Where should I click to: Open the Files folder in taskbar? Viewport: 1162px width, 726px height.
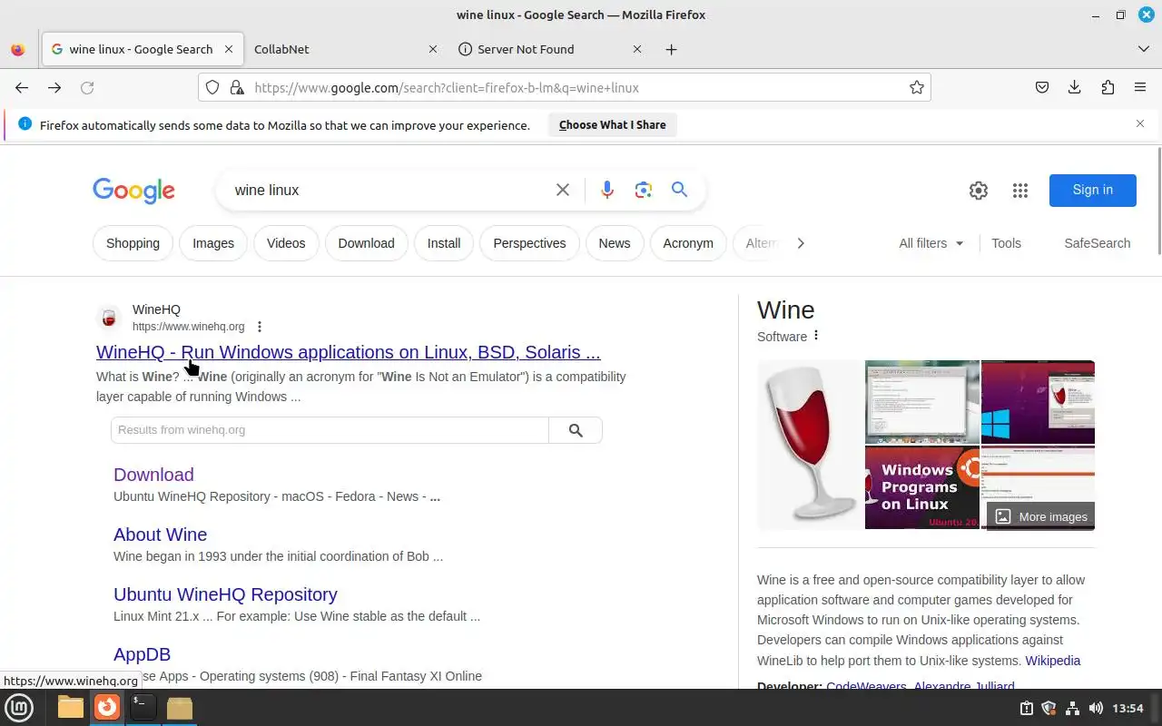71,707
